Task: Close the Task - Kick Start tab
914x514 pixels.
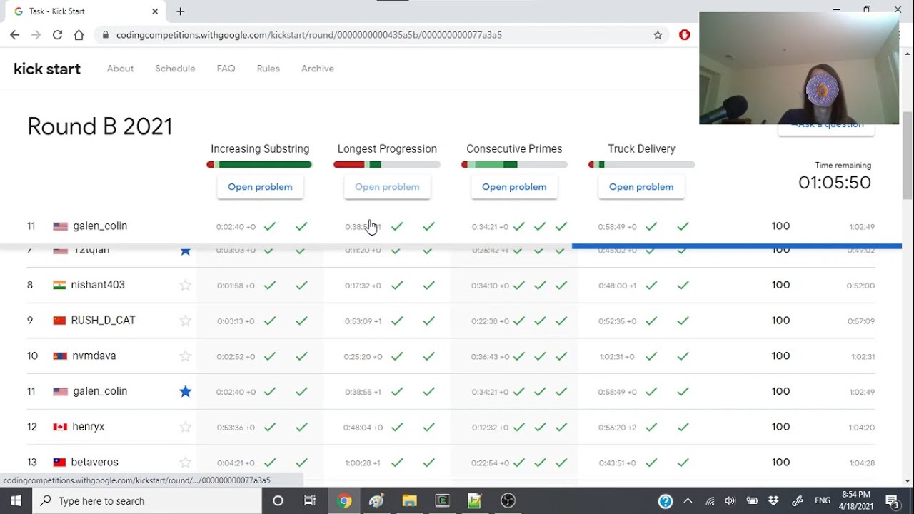Action: click(x=155, y=11)
